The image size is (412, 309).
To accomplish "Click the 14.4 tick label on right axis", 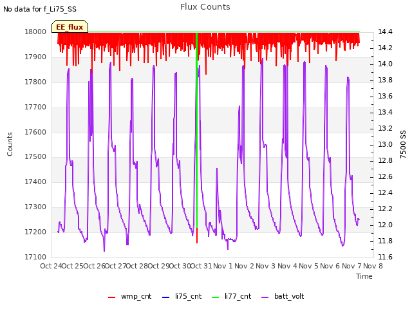I will click(x=385, y=32).
